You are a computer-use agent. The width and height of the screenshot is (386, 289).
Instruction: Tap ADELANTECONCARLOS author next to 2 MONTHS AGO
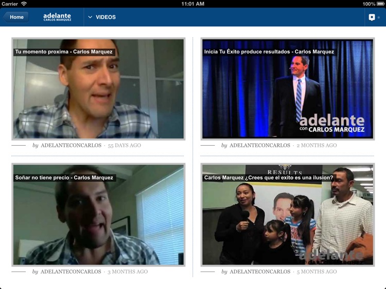(260, 145)
